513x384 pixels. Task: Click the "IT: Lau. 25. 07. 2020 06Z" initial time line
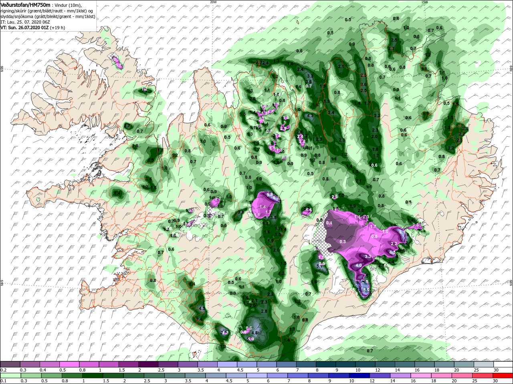(x=25, y=22)
